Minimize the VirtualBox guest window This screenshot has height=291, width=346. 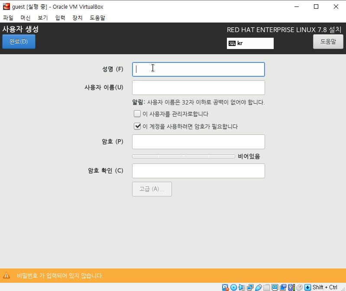coord(297,7)
